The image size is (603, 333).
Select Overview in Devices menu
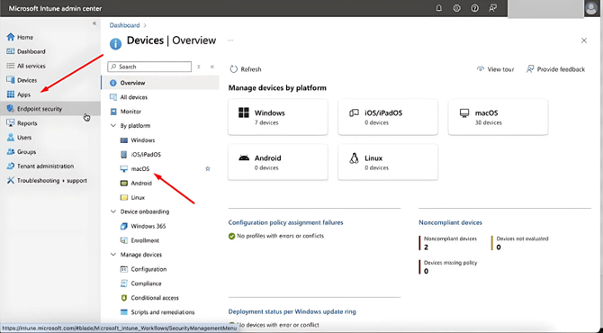(x=160, y=83)
